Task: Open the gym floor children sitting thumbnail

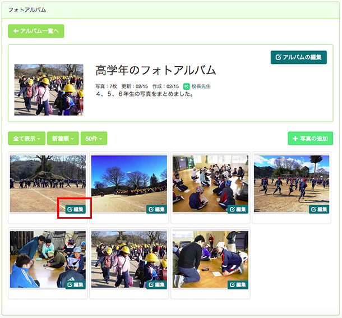Action: [x=210, y=183]
